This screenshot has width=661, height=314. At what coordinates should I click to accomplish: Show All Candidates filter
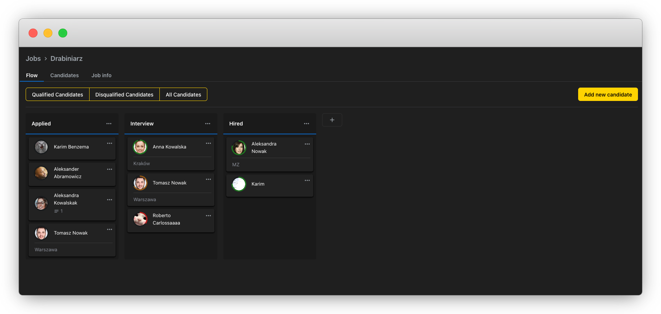click(x=184, y=95)
